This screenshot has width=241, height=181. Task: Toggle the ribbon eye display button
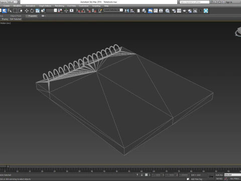(x=43, y=16)
